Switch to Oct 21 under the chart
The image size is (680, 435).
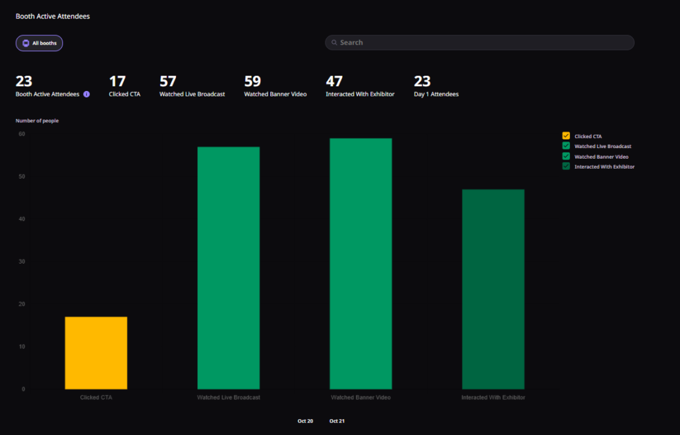[337, 420]
